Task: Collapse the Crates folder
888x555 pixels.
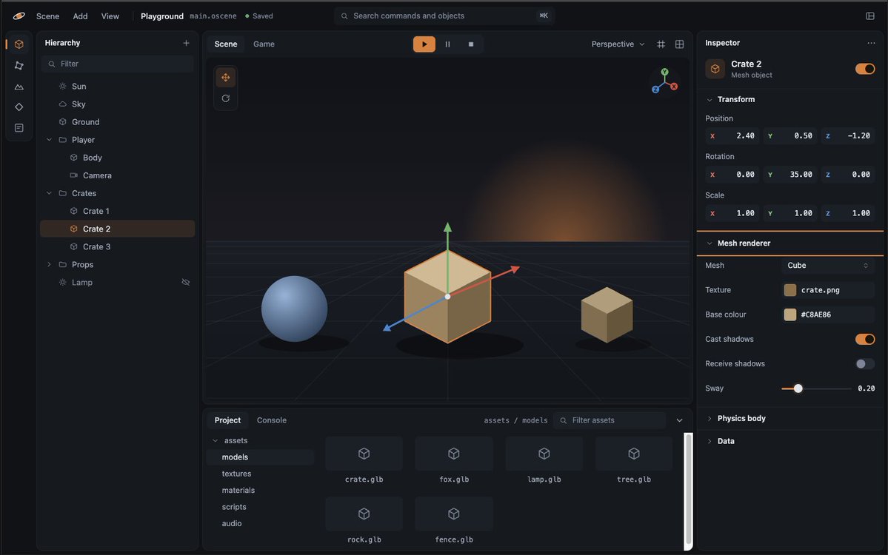Action: point(50,193)
